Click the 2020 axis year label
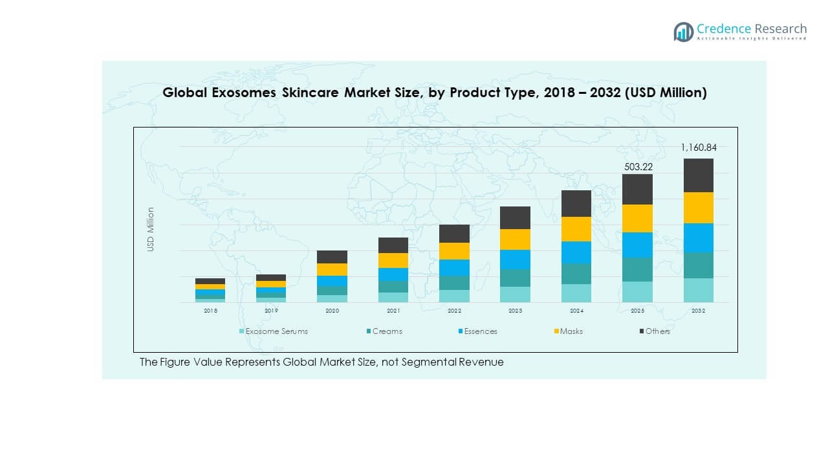Viewport: 828px width, 466px height. 332,311
